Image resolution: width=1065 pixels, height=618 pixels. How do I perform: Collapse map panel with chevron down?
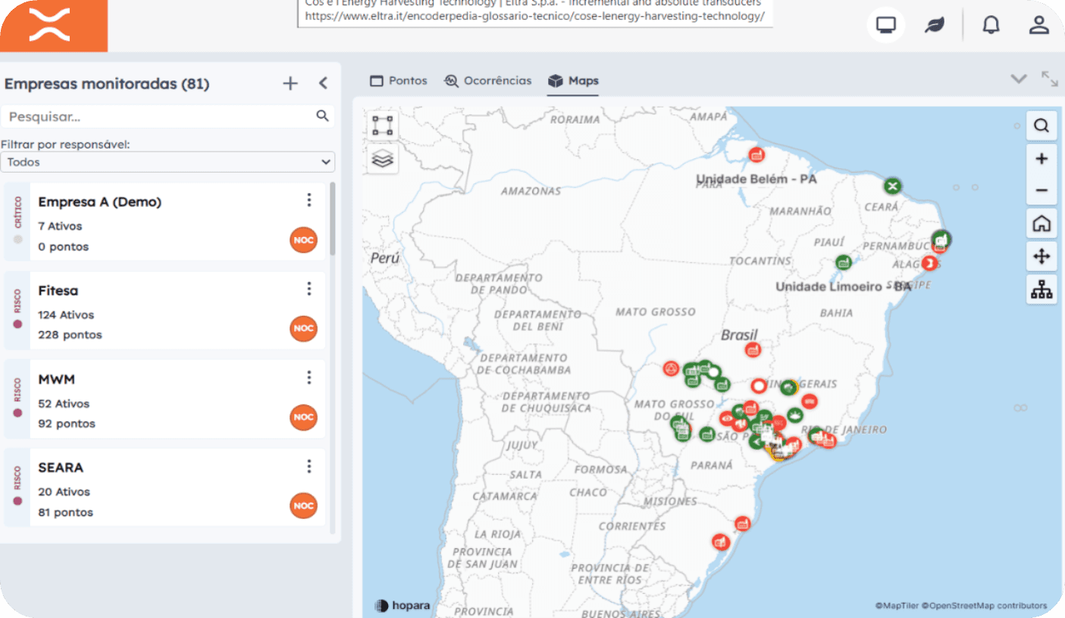click(x=1019, y=79)
